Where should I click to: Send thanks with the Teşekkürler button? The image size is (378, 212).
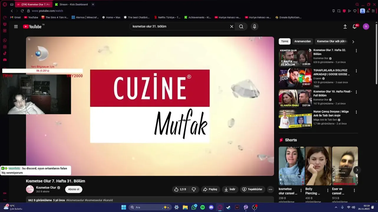tap(252, 189)
